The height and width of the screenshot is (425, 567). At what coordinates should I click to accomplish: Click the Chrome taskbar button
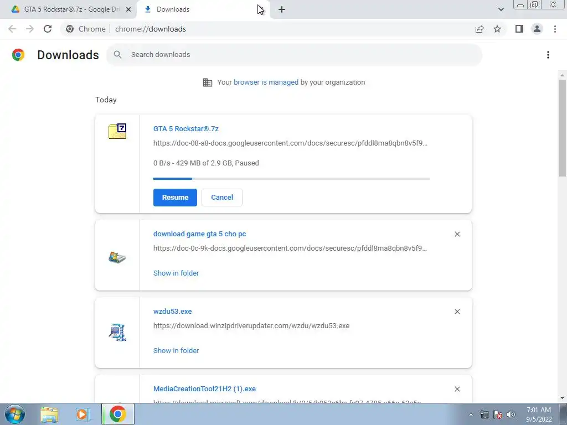pos(118,414)
